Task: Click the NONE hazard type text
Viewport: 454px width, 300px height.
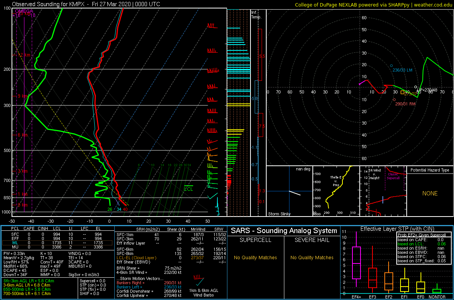Action: coord(430,193)
